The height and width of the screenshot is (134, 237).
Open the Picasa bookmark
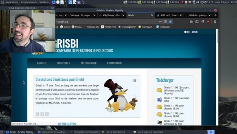[x=77, y=27]
